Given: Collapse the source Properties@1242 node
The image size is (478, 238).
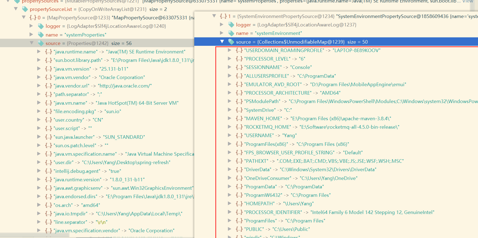Looking at the screenshot, I should (31, 43).
